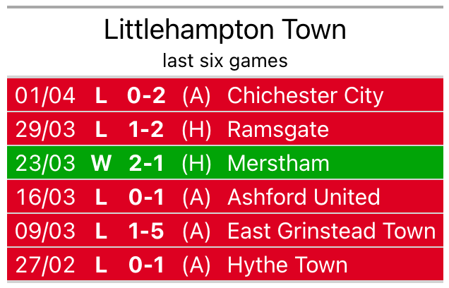
Task: Select the 01/04 match date
Action: click(45, 95)
